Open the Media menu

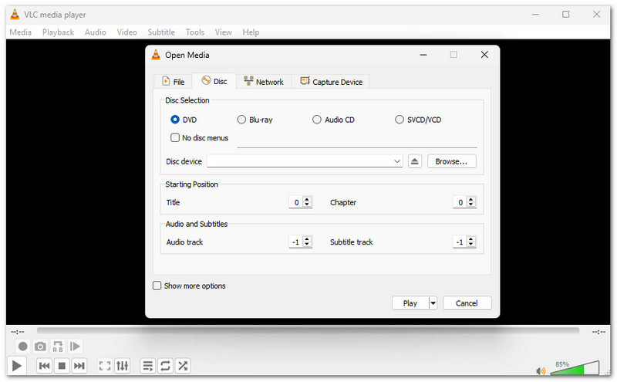21,32
